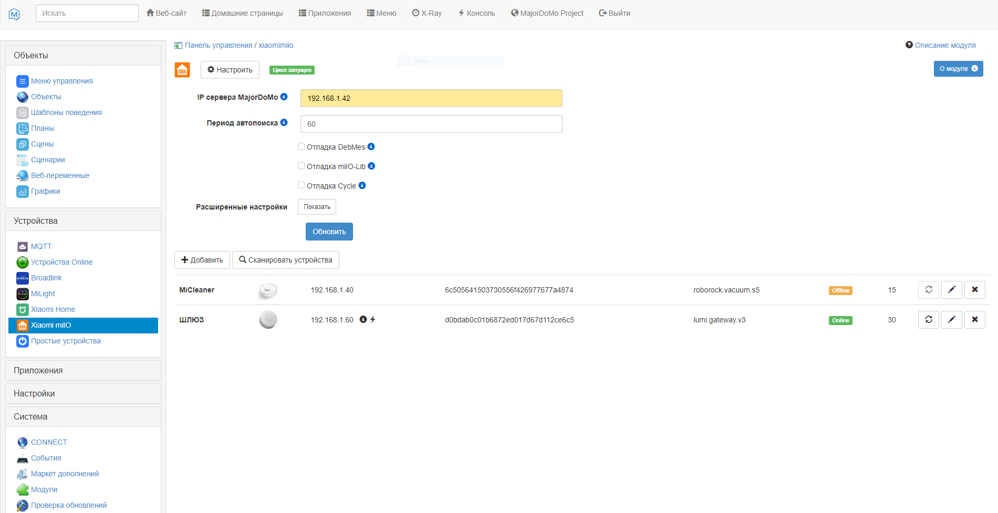Collapse the Объекты sidebar section

click(83, 56)
